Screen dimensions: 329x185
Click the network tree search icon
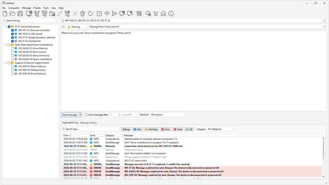pos(45,14)
